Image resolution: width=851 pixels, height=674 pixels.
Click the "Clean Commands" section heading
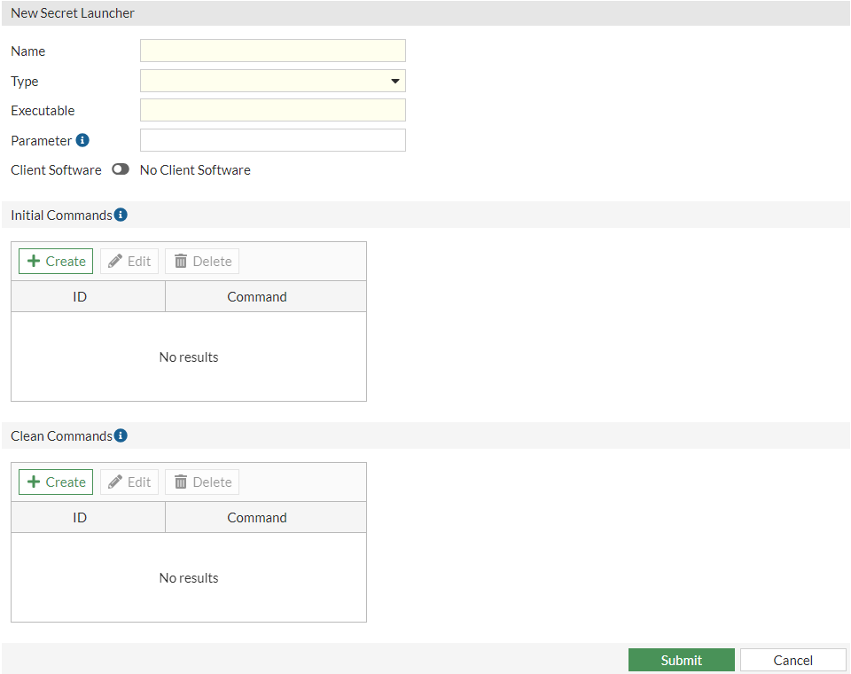click(61, 436)
